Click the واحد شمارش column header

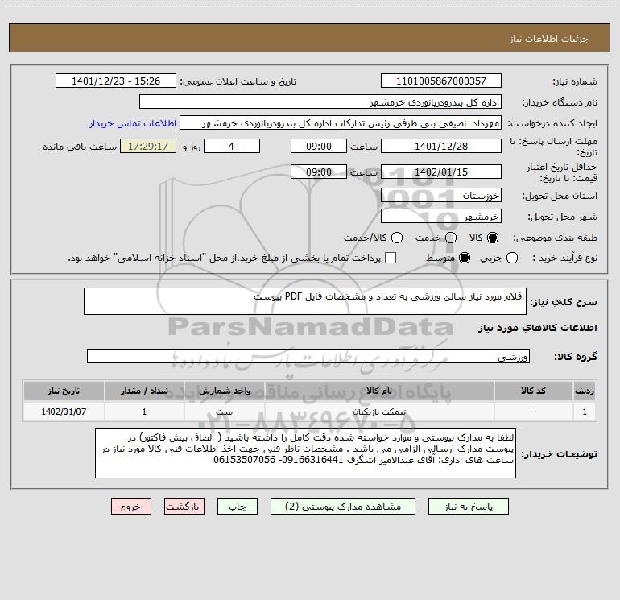(x=224, y=391)
